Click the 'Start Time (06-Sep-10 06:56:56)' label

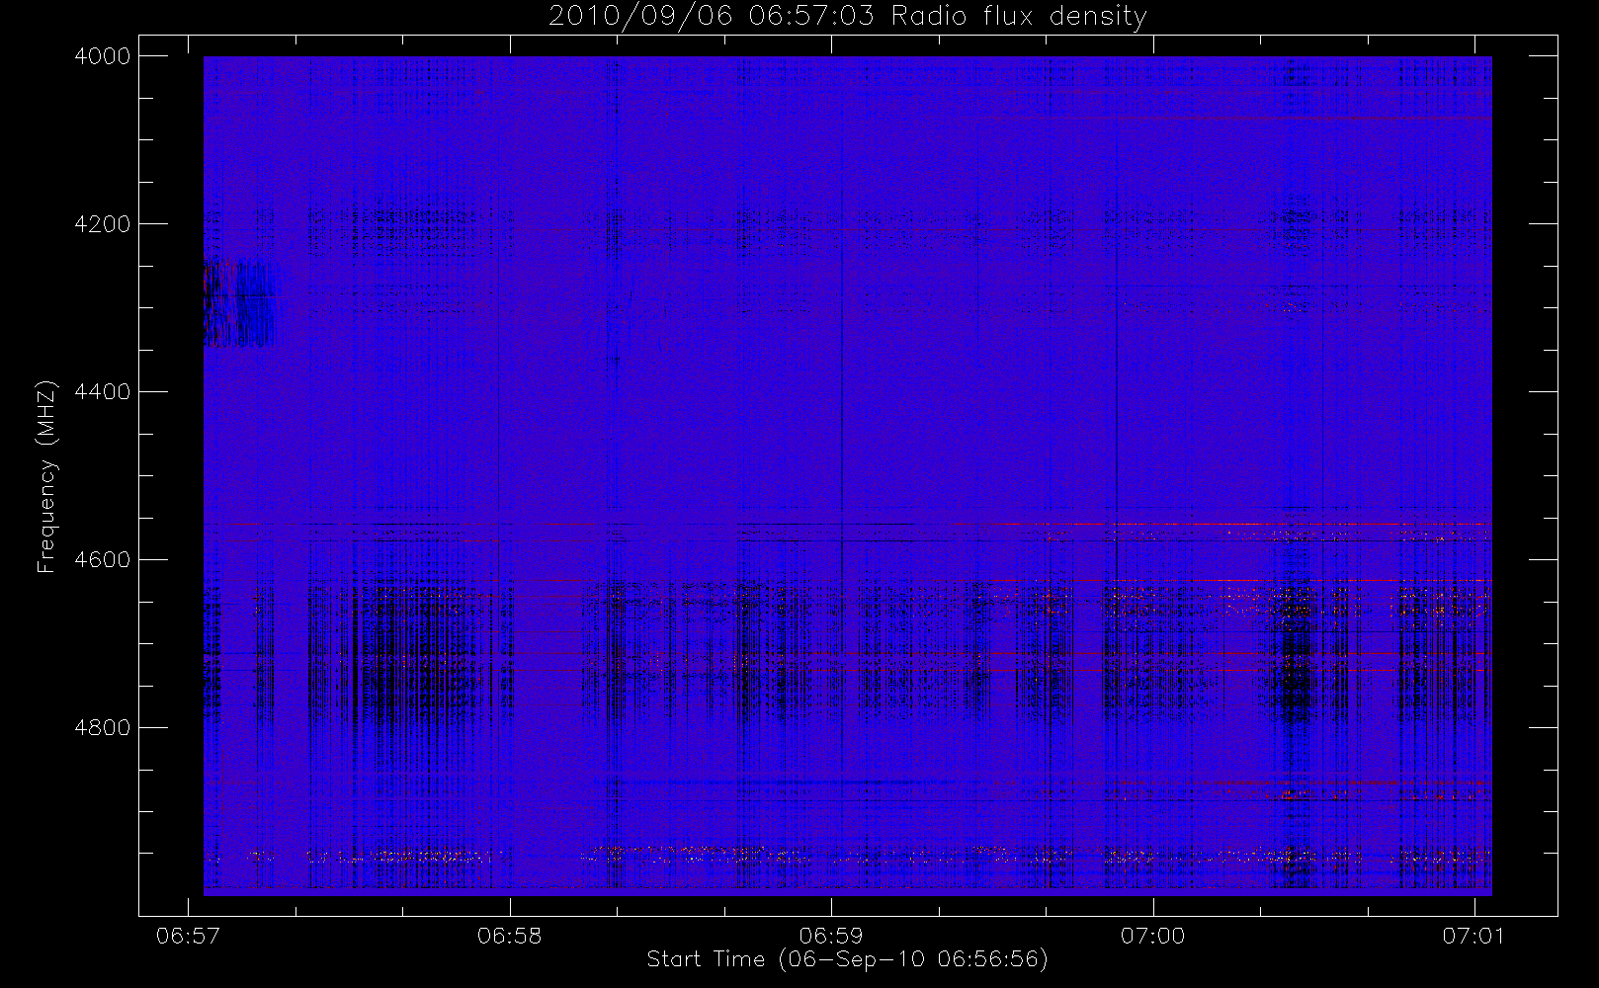pyautogui.click(x=847, y=959)
